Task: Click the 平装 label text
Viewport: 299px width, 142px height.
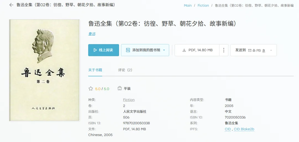Action: (127, 89)
